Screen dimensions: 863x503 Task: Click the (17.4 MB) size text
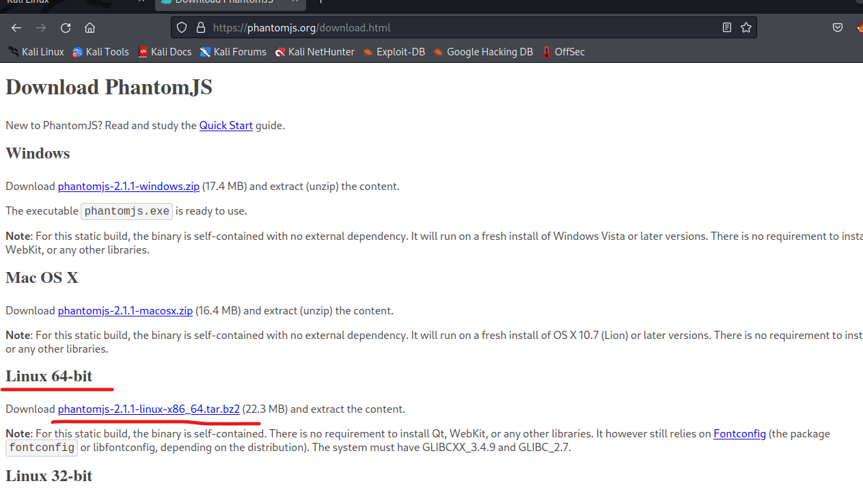[x=225, y=187]
